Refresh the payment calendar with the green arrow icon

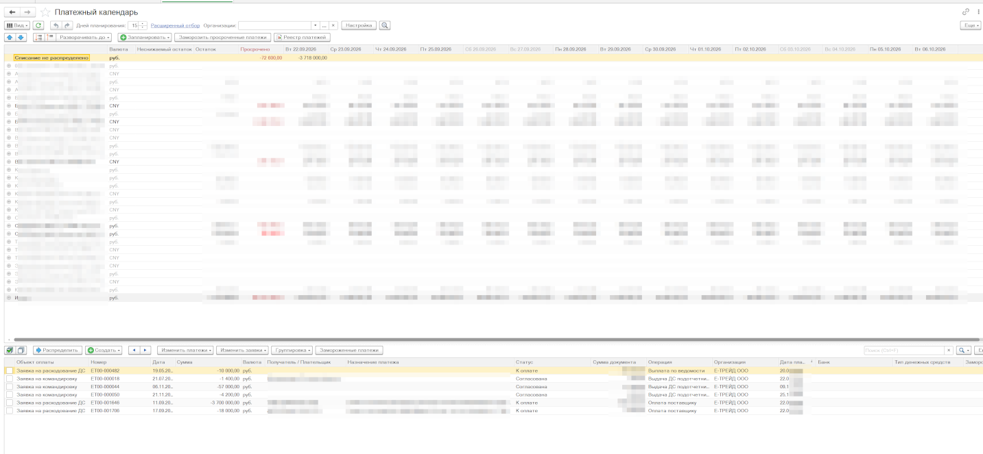[x=38, y=25]
